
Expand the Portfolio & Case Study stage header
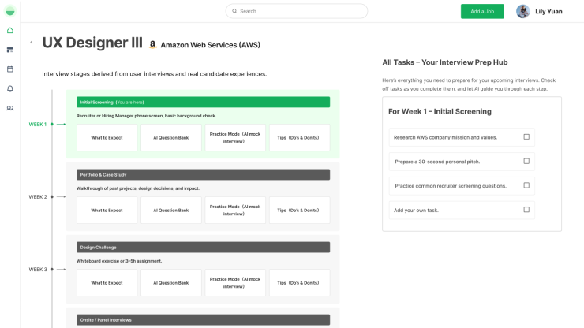point(203,174)
